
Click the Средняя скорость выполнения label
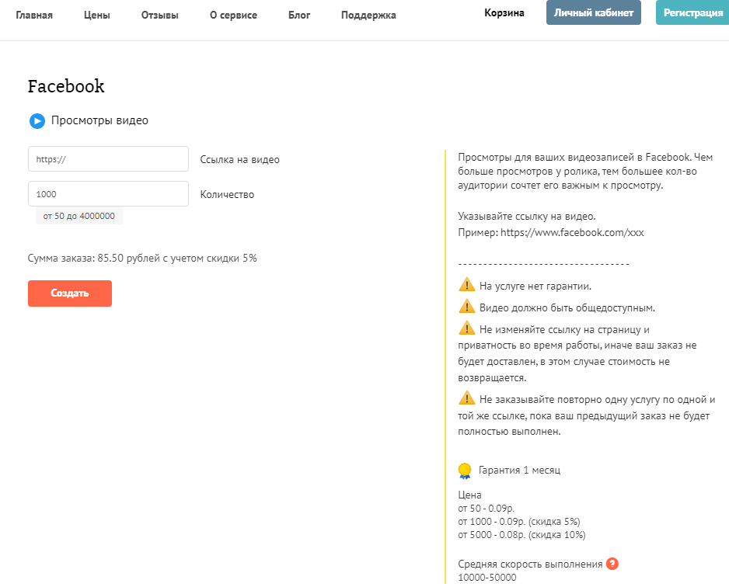(x=530, y=564)
